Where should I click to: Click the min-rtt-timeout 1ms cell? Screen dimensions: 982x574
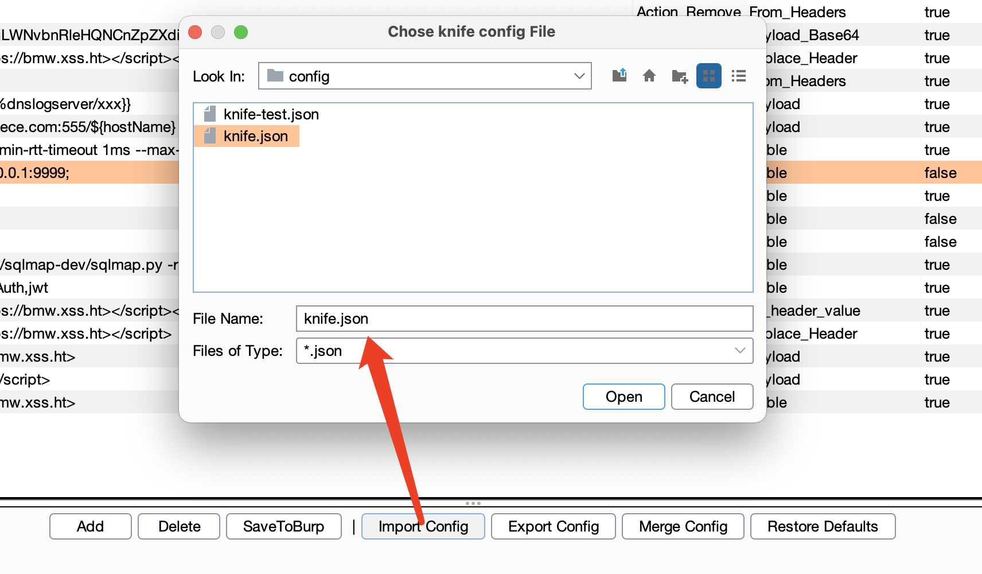89,150
